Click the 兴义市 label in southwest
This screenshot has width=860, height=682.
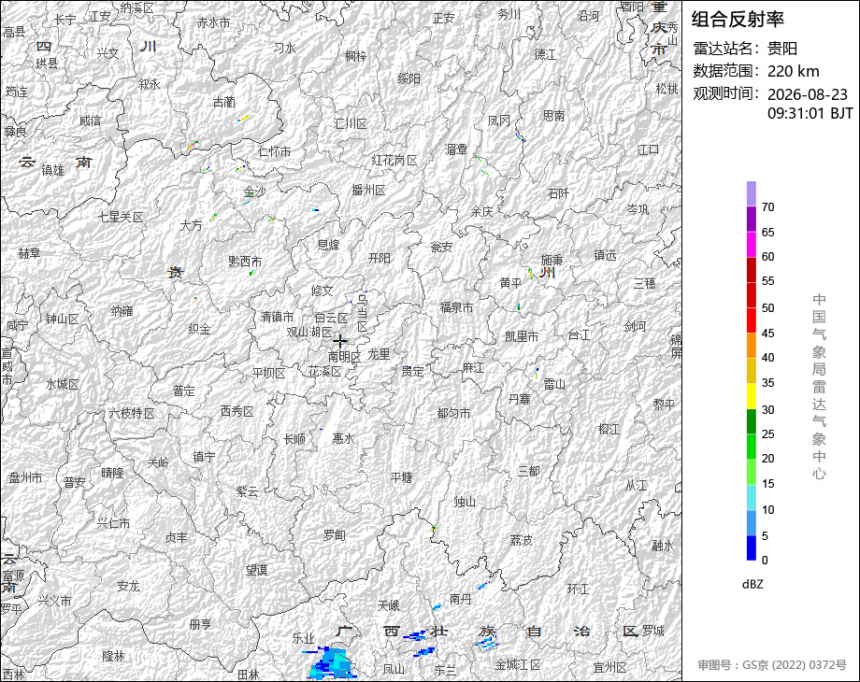click(55, 601)
